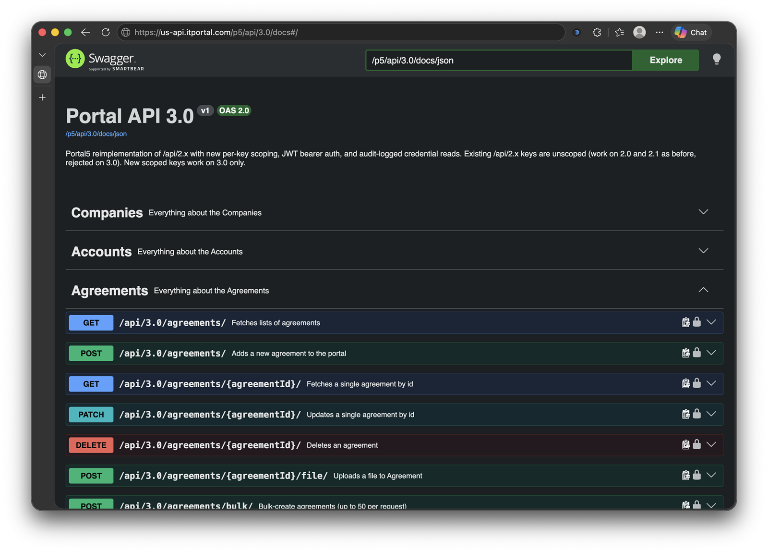Image resolution: width=768 pixels, height=552 pixels.
Task: Select the globe tab in vertical sidebar
Action: (x=42, y=74)
